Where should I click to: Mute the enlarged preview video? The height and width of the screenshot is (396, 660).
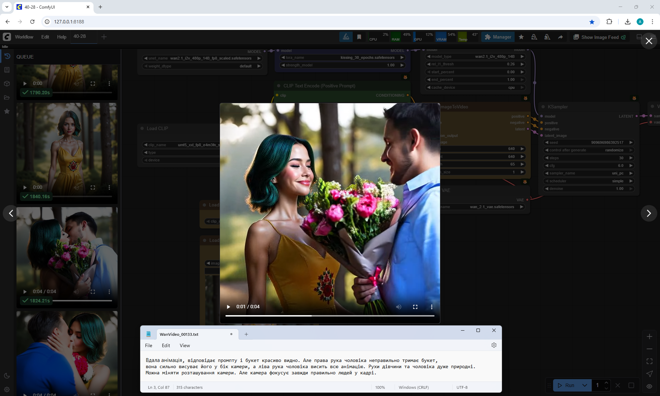coord(398,307)
